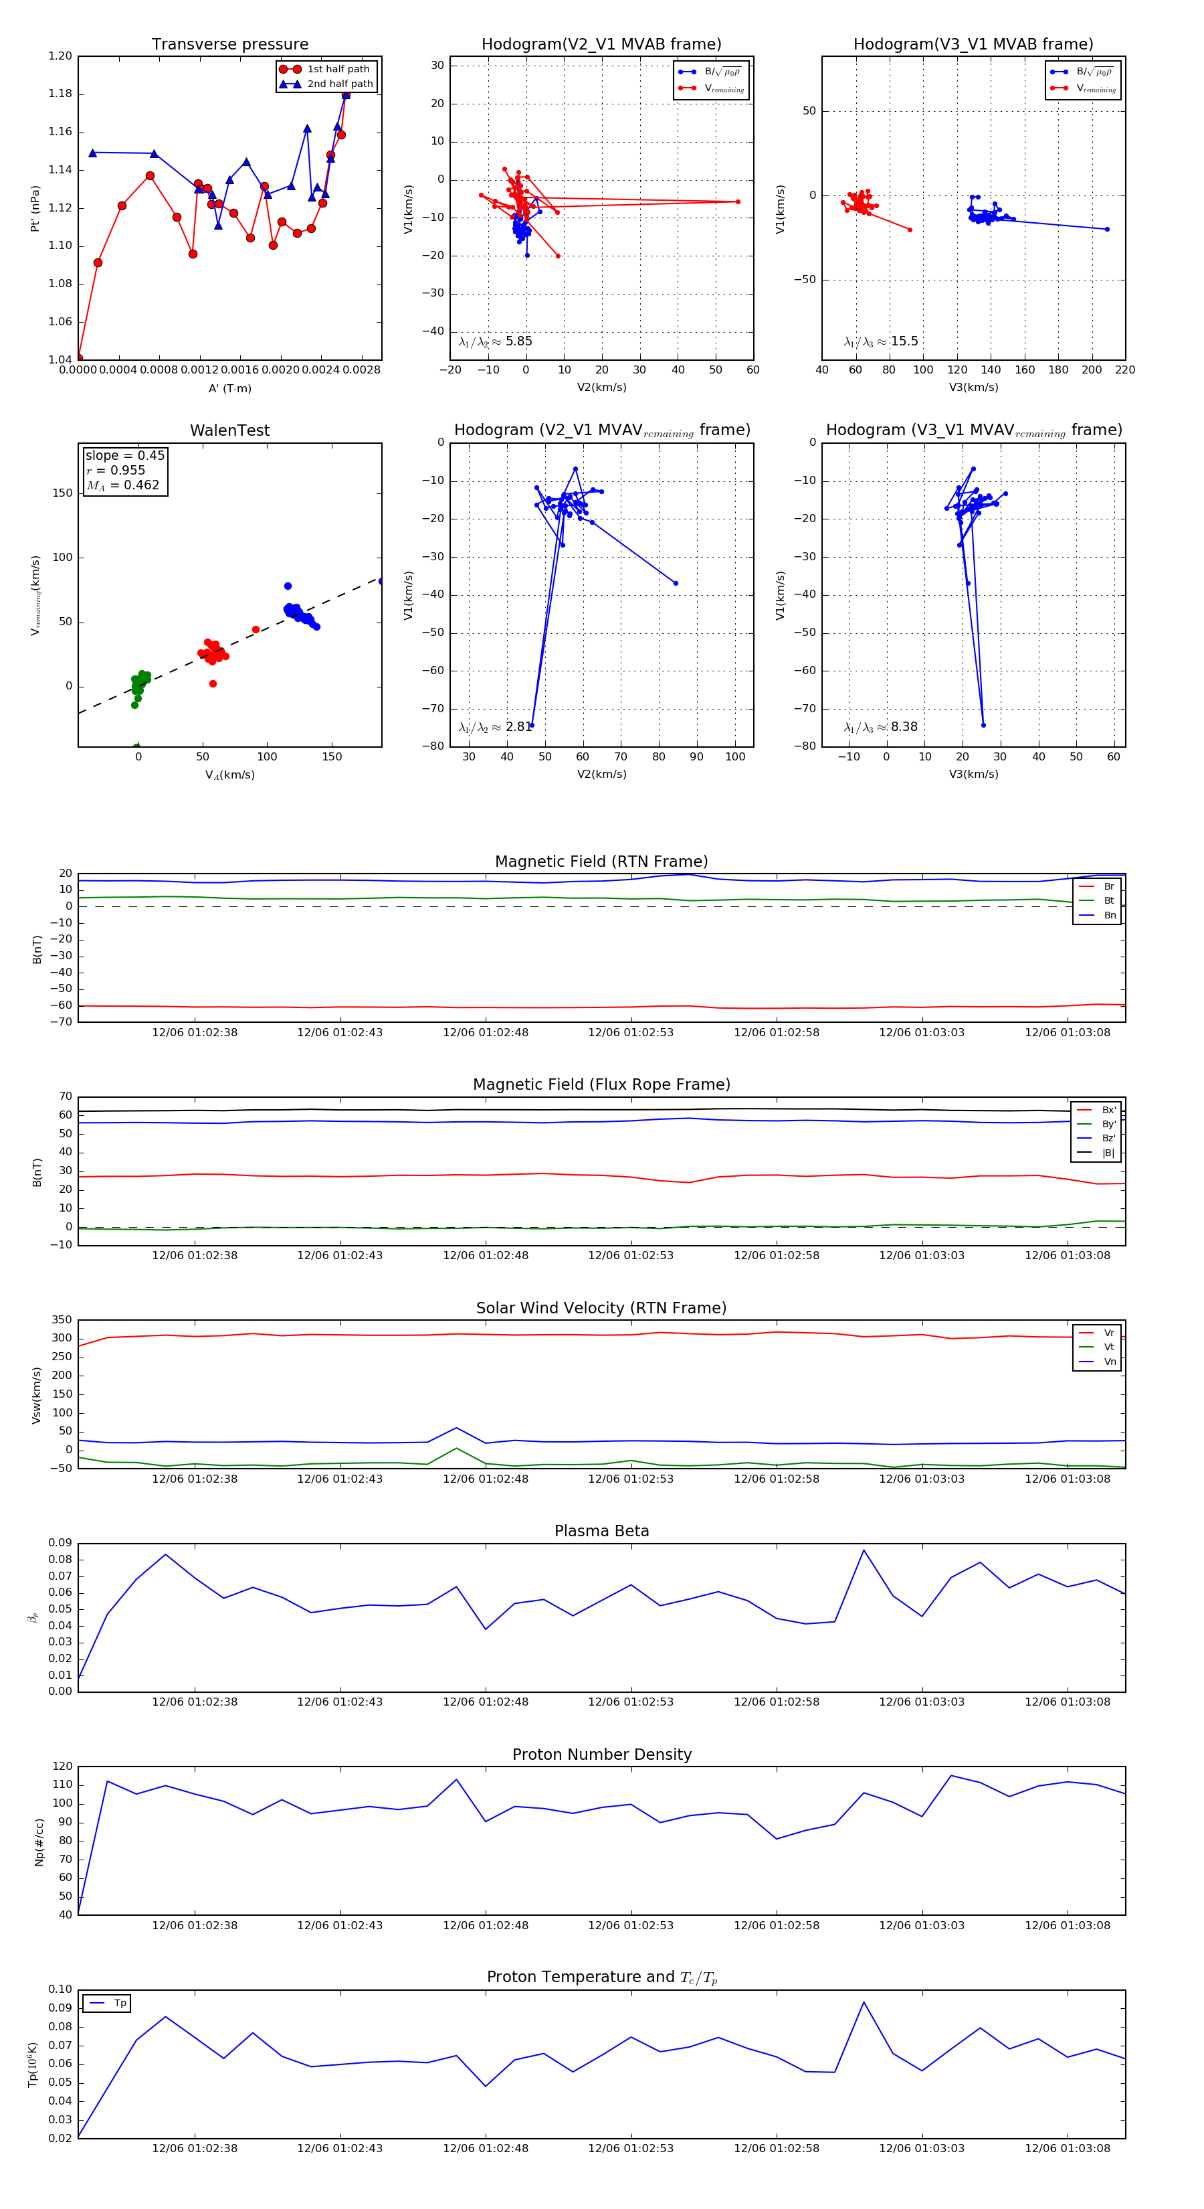Click the Pt' (nPa) y-axis label
Screen dimensions: 1204x2209
(x=35, y=208)
